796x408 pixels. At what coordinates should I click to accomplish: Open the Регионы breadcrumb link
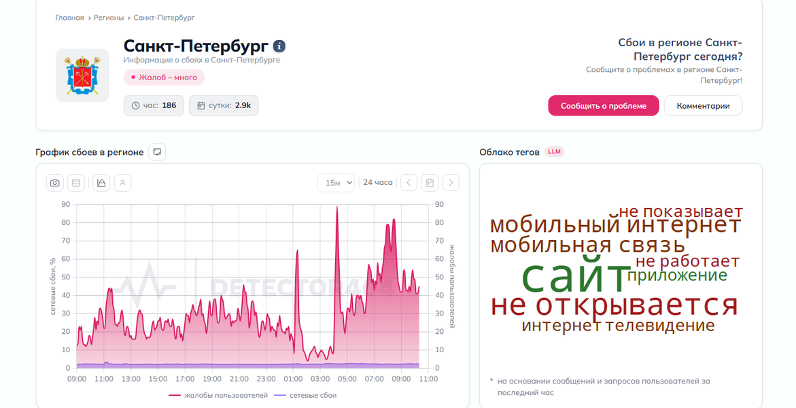[x=109, y=18]
